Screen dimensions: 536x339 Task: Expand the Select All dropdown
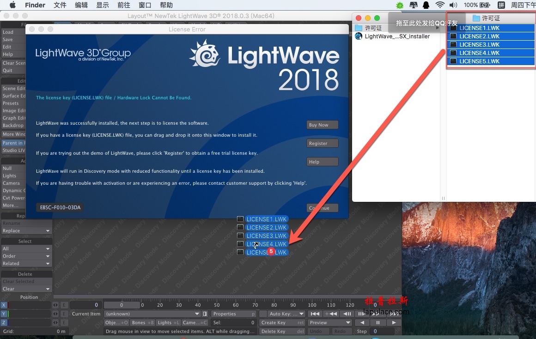(x=26, y=249)
